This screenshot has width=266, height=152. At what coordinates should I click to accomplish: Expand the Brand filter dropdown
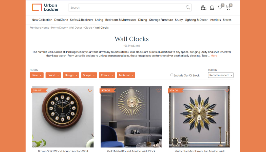[53, 75]
